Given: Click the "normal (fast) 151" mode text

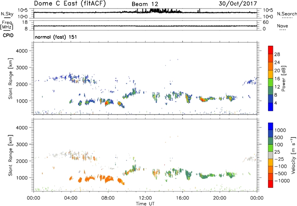Looking at the screenshot, I should coord(56,37).
